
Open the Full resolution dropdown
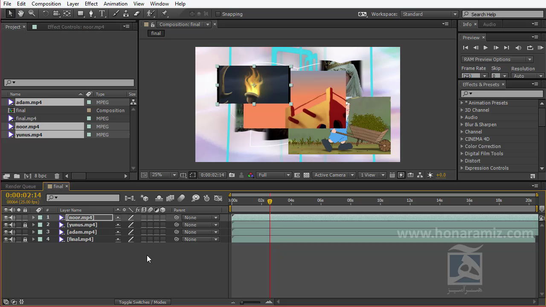(274, 175)
